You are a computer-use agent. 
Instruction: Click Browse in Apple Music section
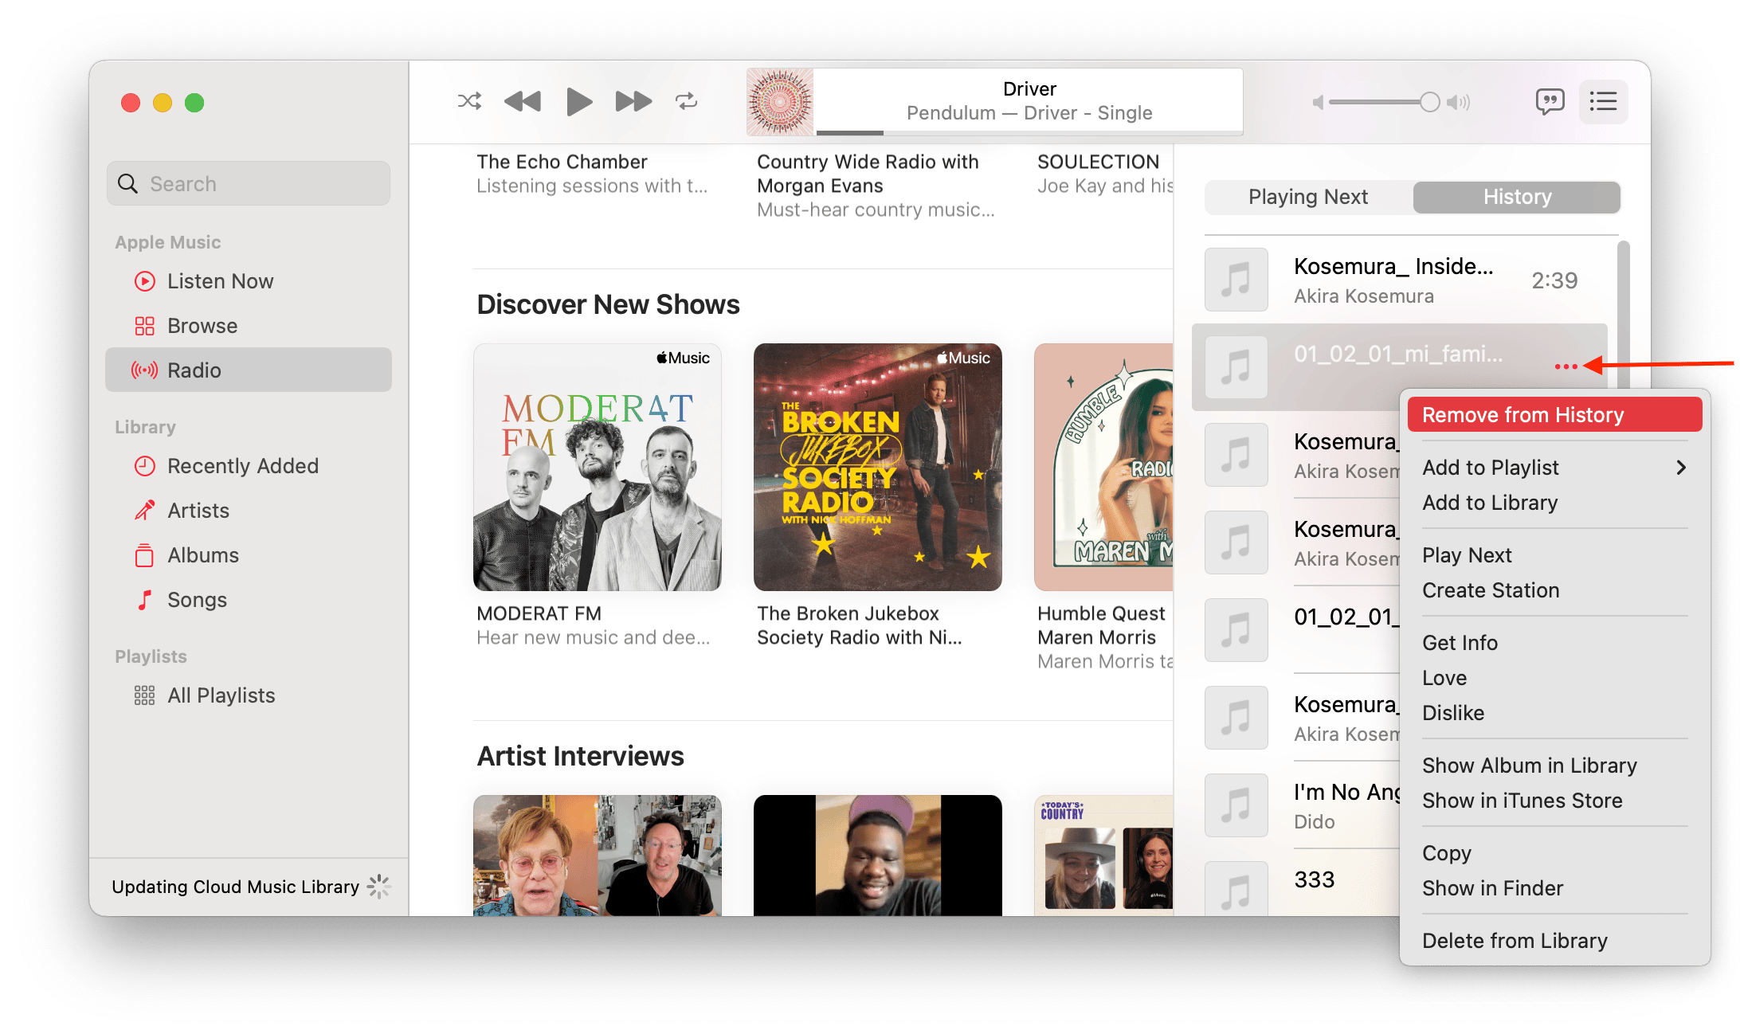202,325
